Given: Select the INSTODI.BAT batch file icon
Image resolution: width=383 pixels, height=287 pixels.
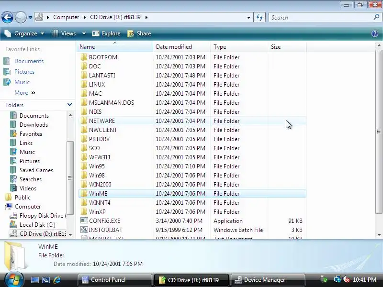Looking at the screenshot, I should tap(84, 230).
